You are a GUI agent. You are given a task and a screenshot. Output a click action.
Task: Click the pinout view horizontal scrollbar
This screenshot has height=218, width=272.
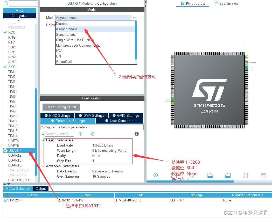pyautogui.click(x=190, y=181)
